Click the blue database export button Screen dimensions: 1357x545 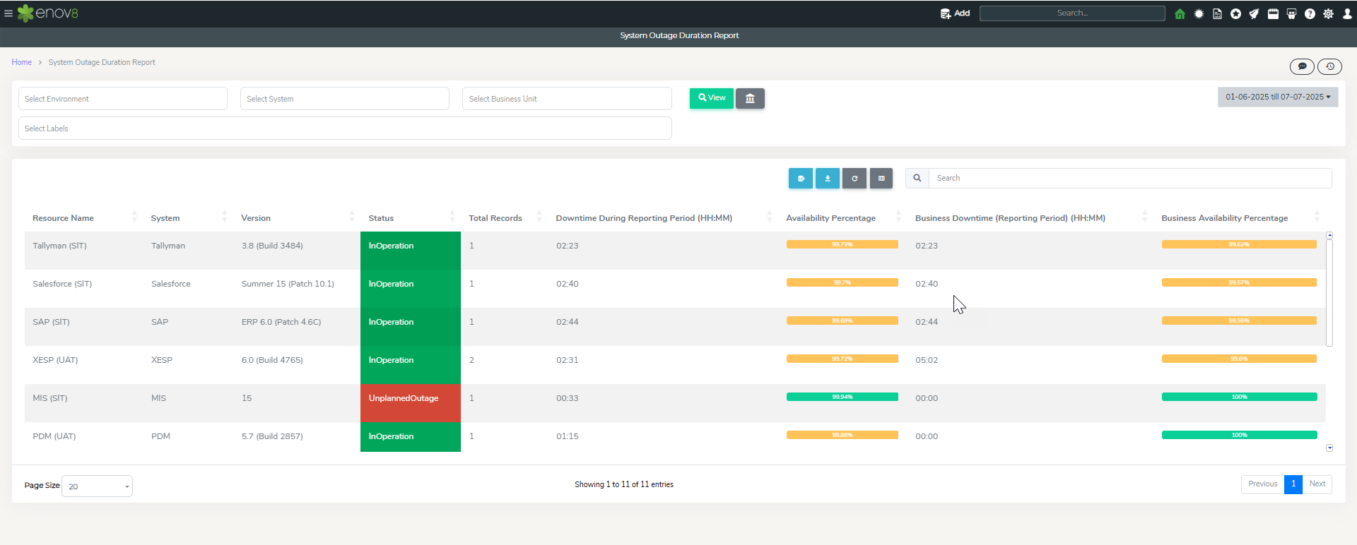(801, 179)
